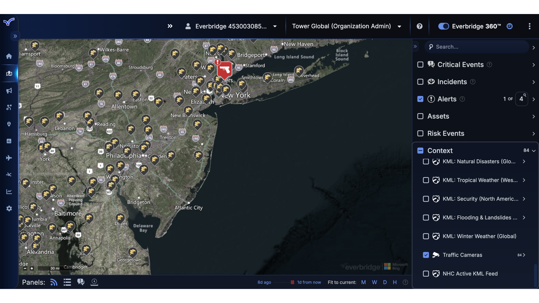539x303 pixels.
Task: Open the announcements megaphone sidebar icon
Action: [x=9, y=91]
